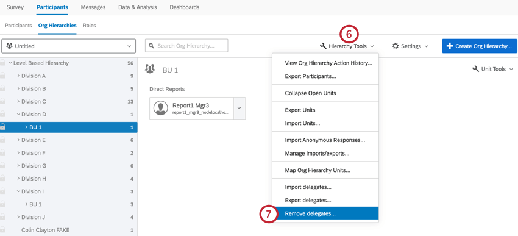
Task: Open Report1 Mgr3 card dropdown arrow
Action: 239,109
